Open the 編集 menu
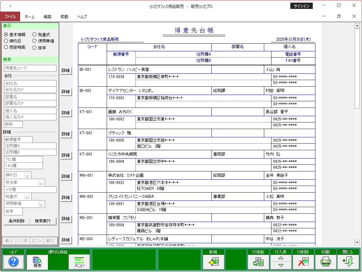Viewport: 362px width, 272px height. [48, 17]
